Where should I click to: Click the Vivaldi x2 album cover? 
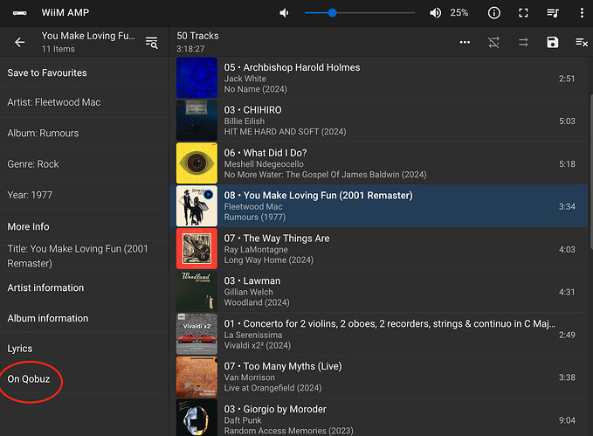197,335
